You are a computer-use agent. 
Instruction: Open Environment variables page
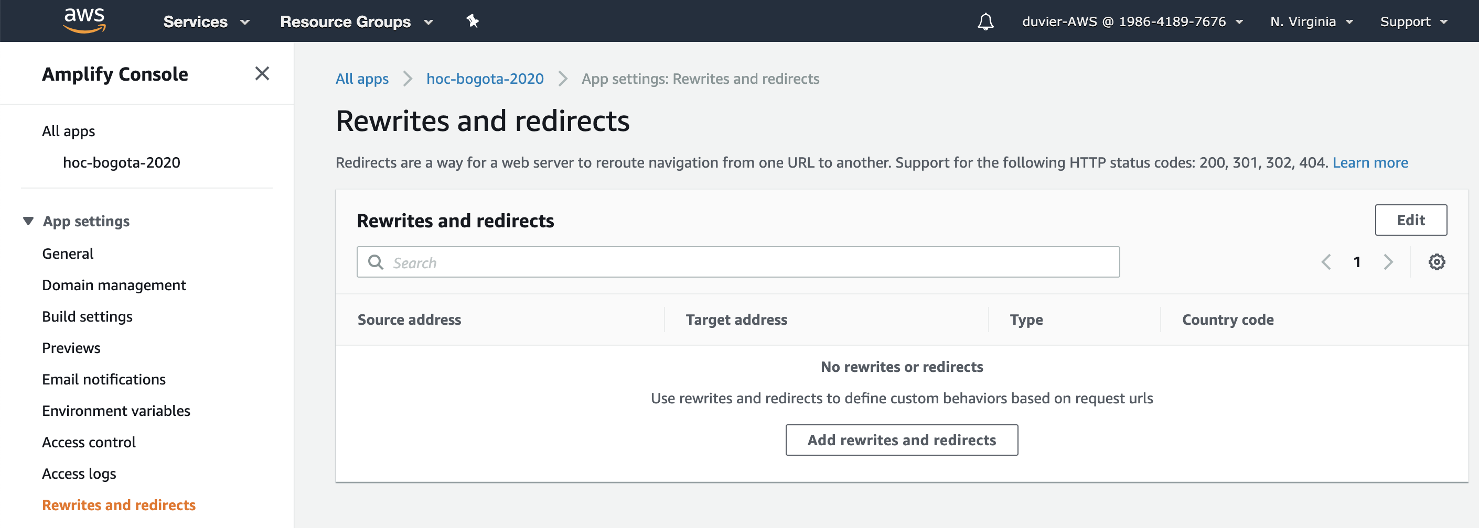click(x=116, y=411)
